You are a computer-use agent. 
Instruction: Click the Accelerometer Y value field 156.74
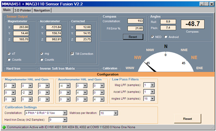(54, 33)
